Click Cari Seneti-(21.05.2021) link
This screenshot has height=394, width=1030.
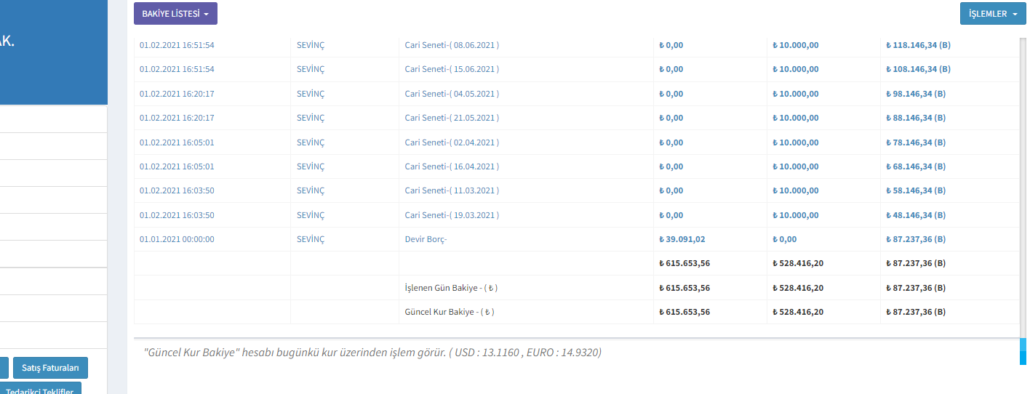coord(451,118)
